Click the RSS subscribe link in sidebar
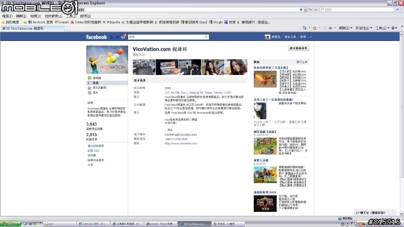Screen dimensions: 404x227 [x=93, y=151]
